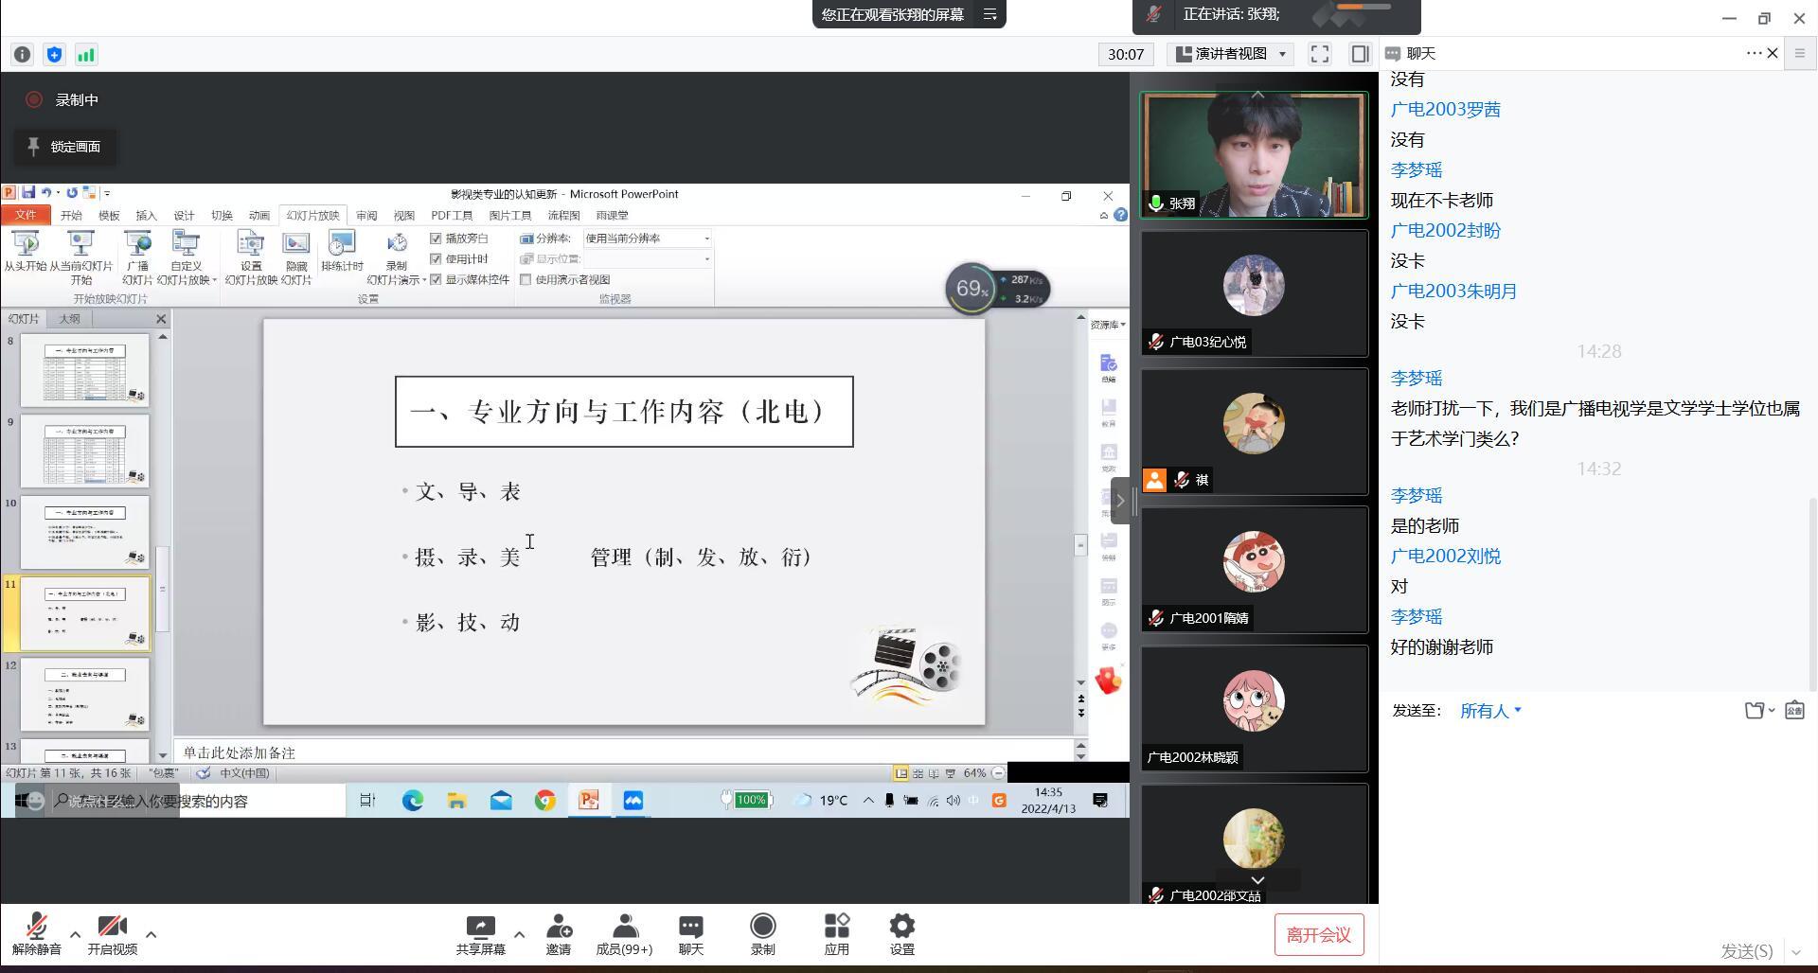Open the Apps (应用) icon
This screenshot has height=973, width=1818.
836,933
